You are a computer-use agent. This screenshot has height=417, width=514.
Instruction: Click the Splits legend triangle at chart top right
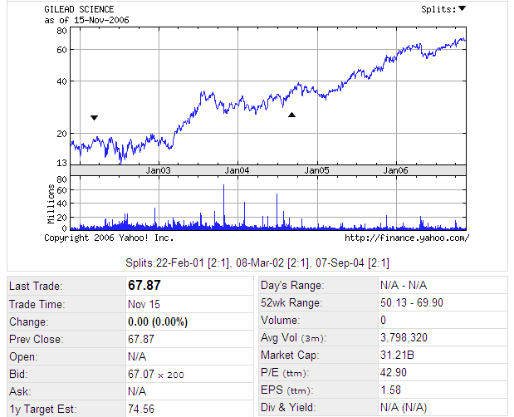pos(463,8)
